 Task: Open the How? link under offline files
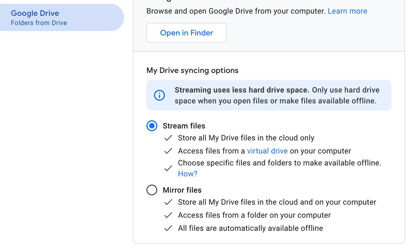[187, 173]
